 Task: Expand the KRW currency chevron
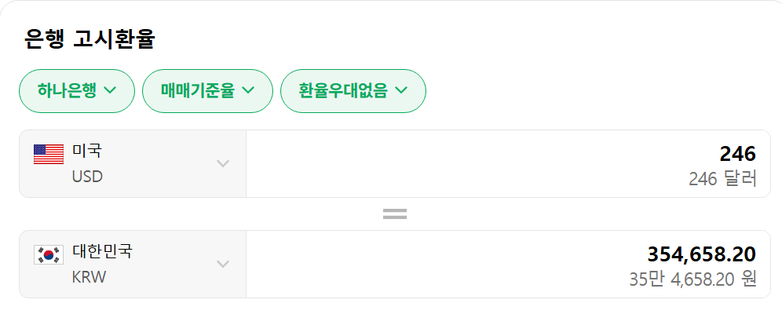223,264
